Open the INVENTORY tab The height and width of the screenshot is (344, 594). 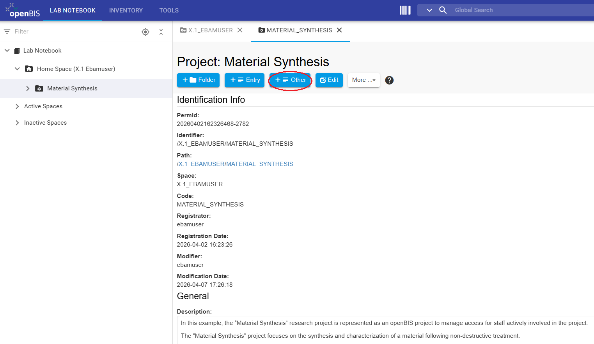pyautogui.click(x=126, y=11)
